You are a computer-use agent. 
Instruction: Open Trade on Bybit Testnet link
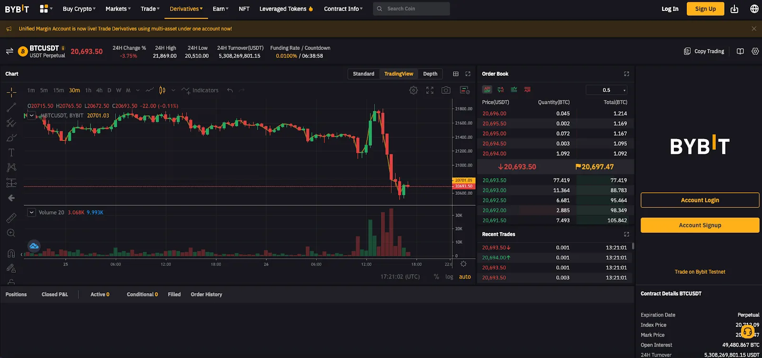(700, 272)
